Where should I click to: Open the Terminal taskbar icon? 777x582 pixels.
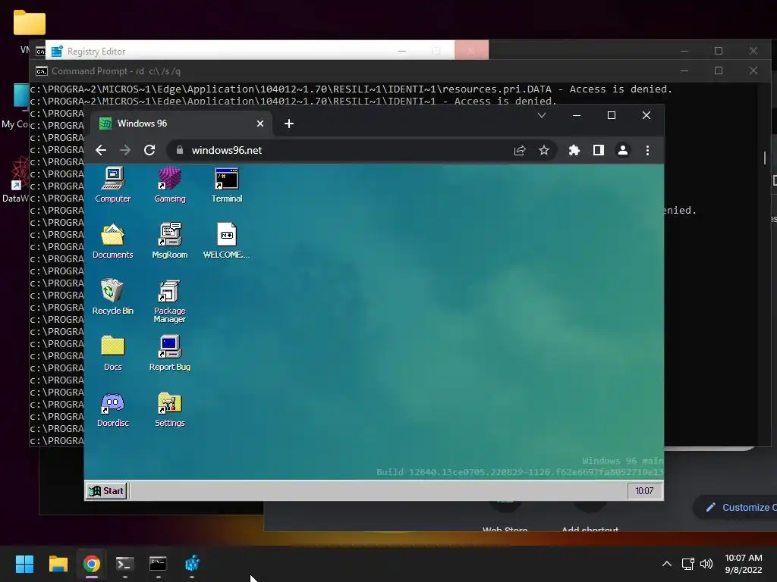[x=125, y=564]
